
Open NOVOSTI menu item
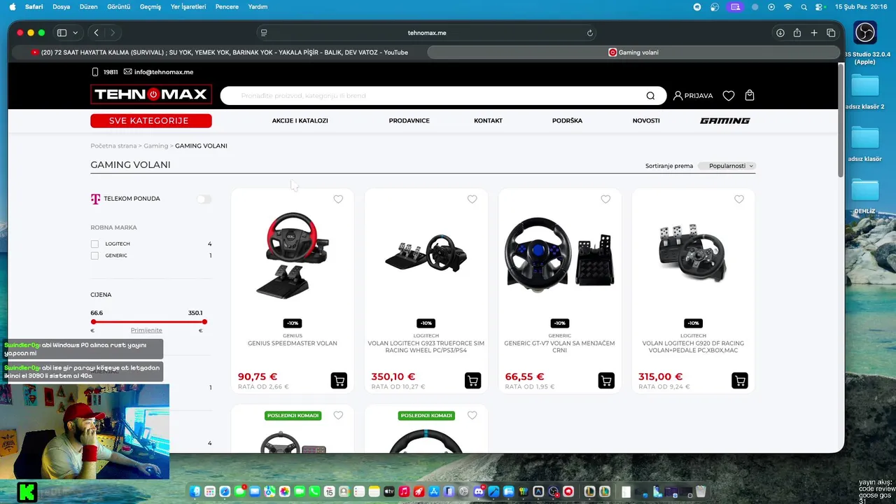[x=646, y=120]
